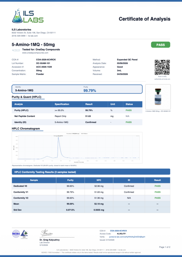The height and width of the screenshot is (257, 182).
Task: Click 5-Amino-1MQ in the Identity summary box
Action: (x=24, y=91)
